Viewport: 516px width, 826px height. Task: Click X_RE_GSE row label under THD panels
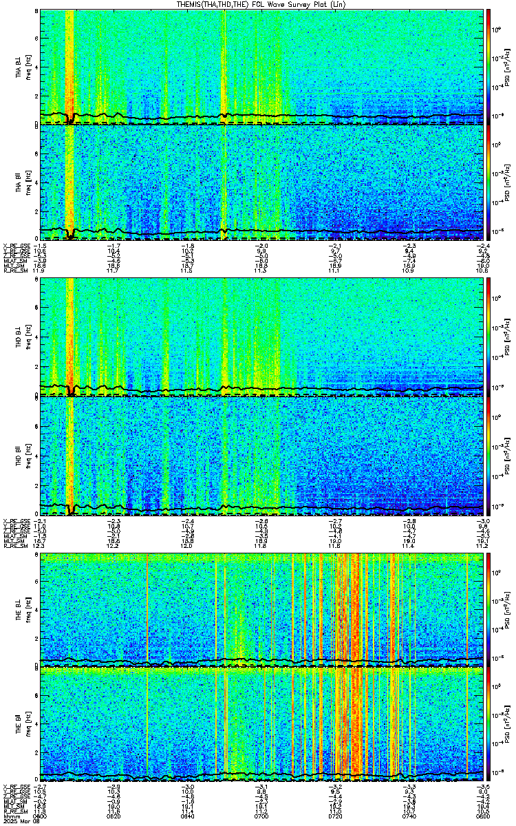(15, 520)
